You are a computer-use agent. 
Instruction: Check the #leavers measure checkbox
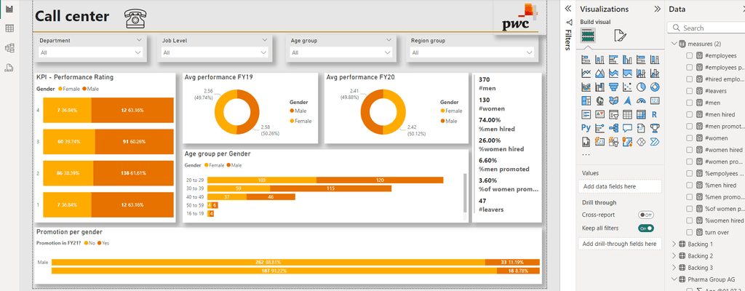tap(689, 91)
